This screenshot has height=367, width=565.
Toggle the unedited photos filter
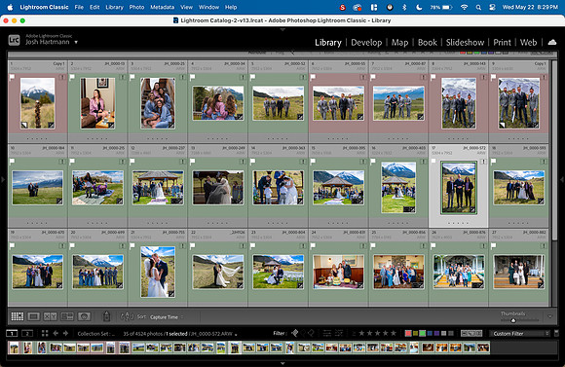[x=338, y=333]
